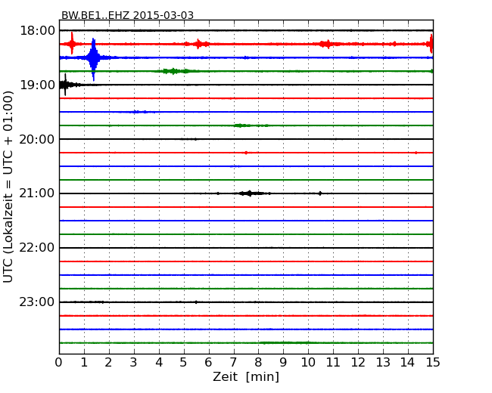
Task: Click x-axis tick label 8
Action: [x=258, y=363]
